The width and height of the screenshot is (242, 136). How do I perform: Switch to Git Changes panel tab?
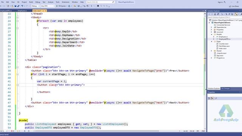coord(225,88)
